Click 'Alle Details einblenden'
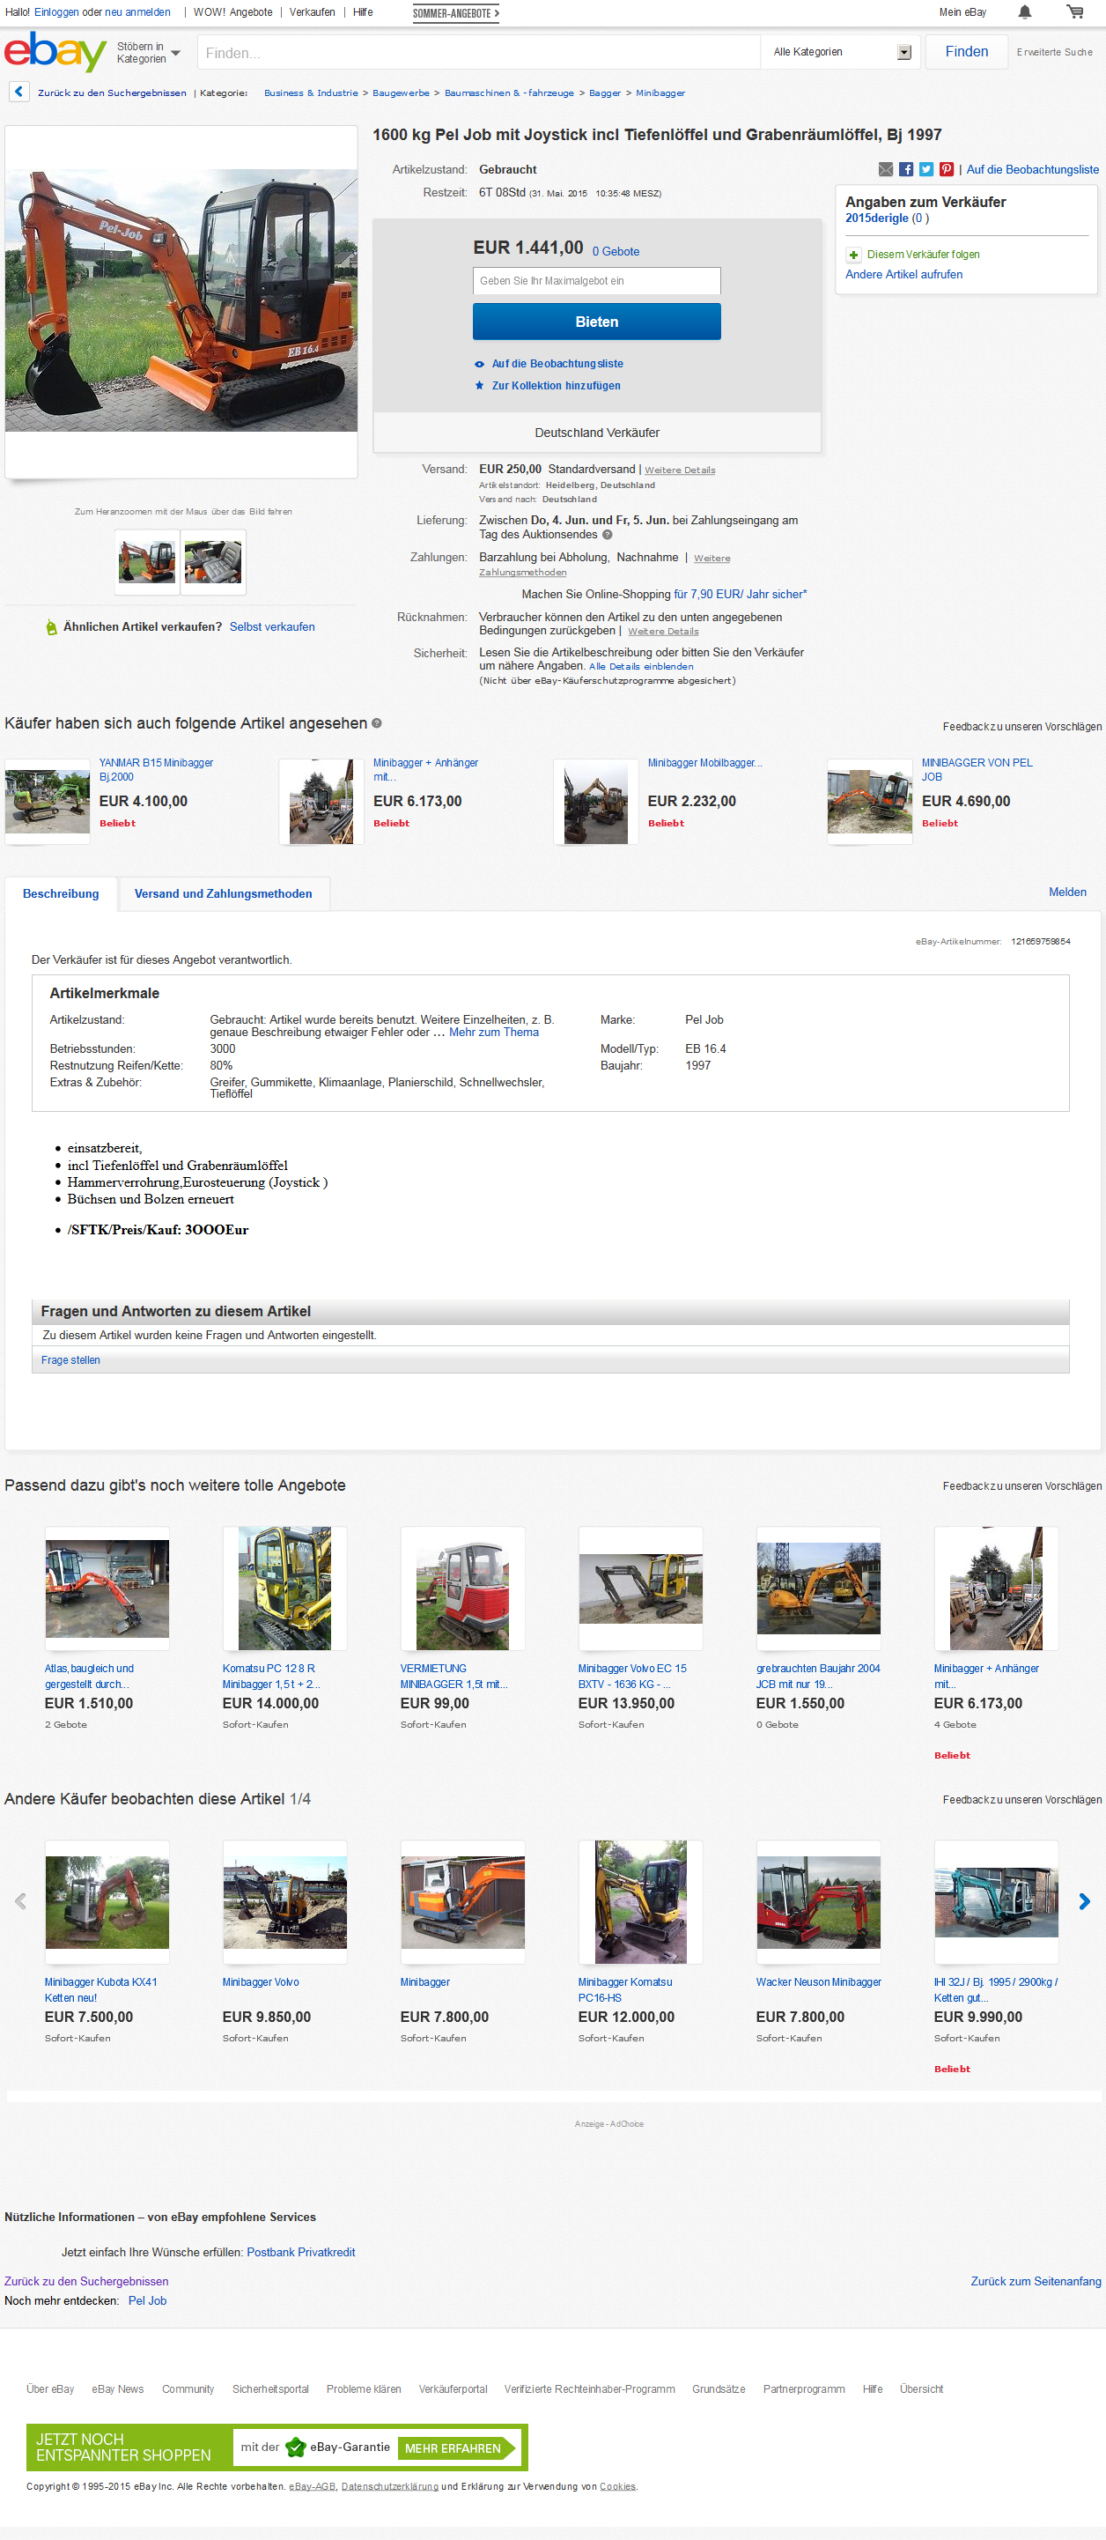The image size is (1106, 2540). click(641, 667)
